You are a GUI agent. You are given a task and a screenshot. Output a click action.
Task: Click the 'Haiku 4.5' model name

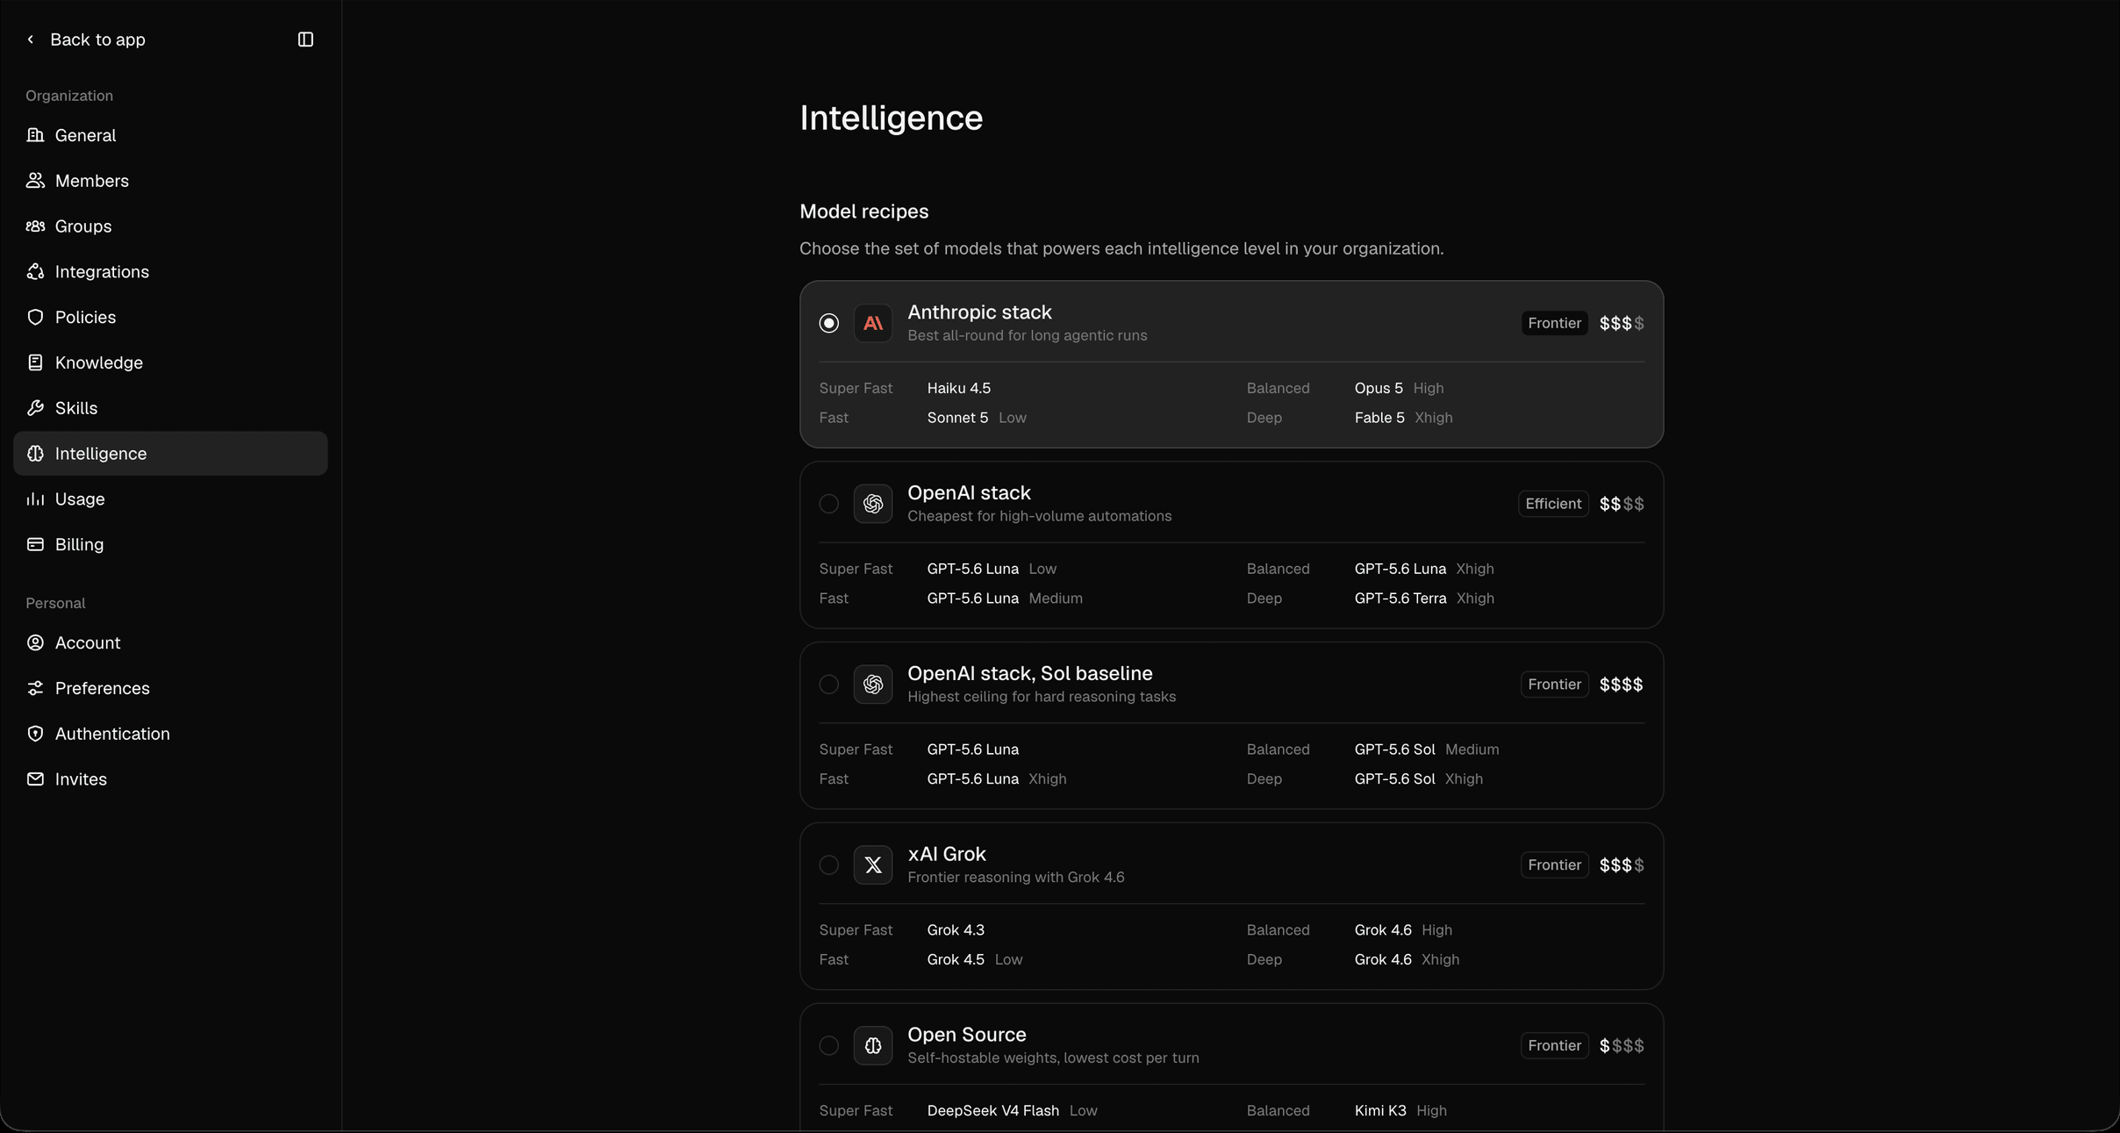coord(958,388)
